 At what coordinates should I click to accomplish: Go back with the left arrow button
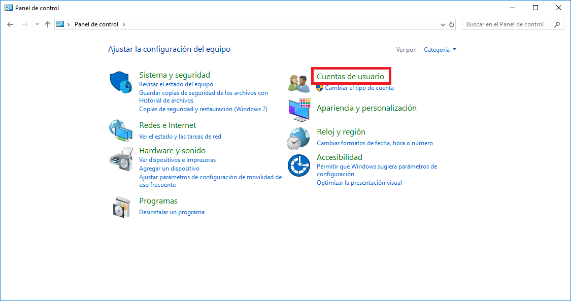tap(10, 24)
